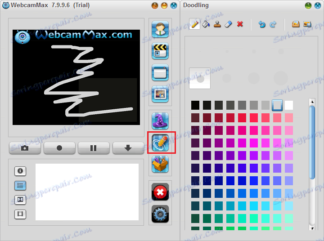
Task: Click the color palette scrollbar thumb
Action: [x=312, y=143]
